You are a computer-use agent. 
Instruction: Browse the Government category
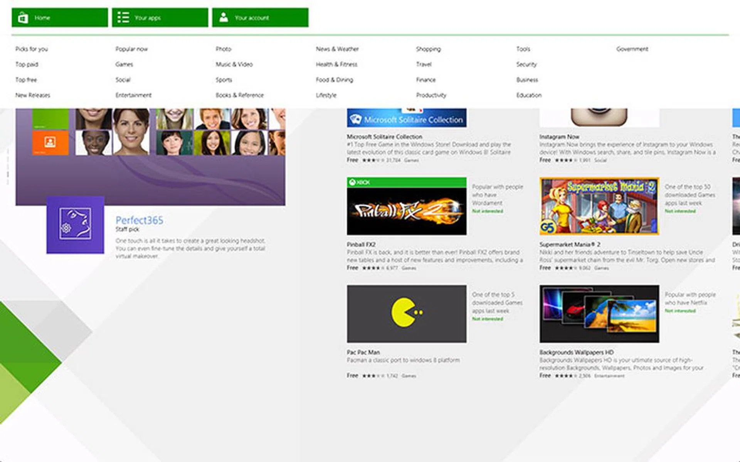pos(632,49)
